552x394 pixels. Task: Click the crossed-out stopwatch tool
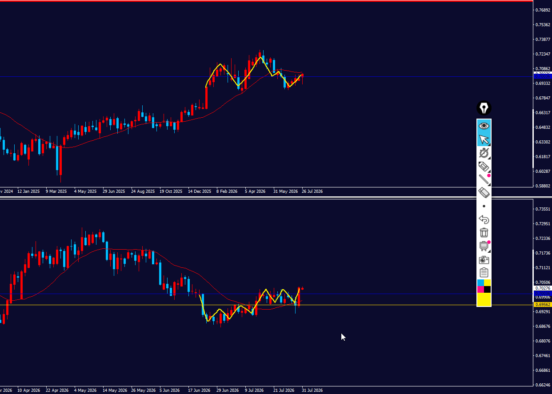pyautogui.click(x=484, y=153)
